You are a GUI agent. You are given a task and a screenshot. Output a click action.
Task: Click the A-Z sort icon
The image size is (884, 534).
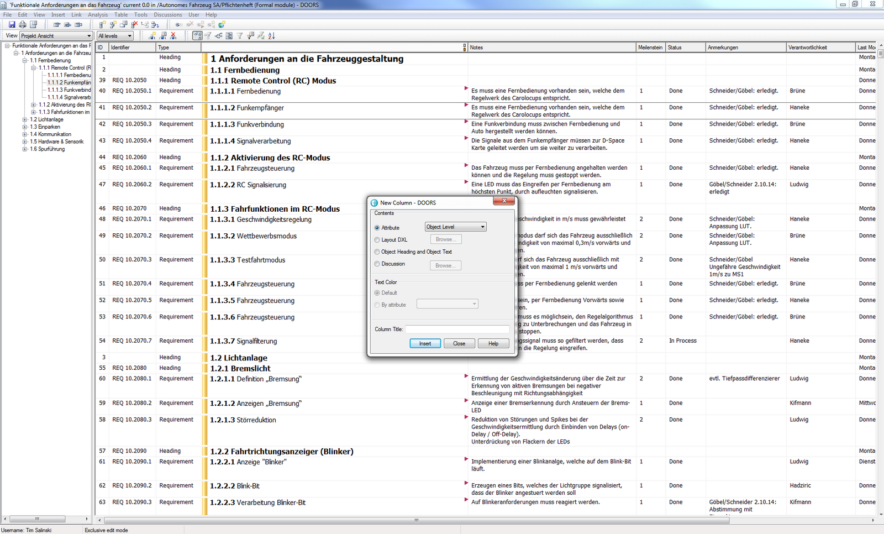pyautogui.click(x=271, y=36)
